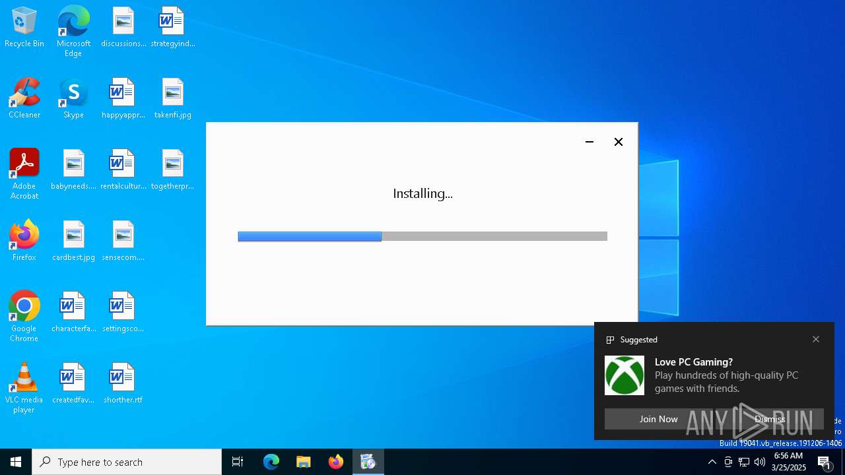
Task: Open the Windows Start menu
Action: (x=16, y=462)
